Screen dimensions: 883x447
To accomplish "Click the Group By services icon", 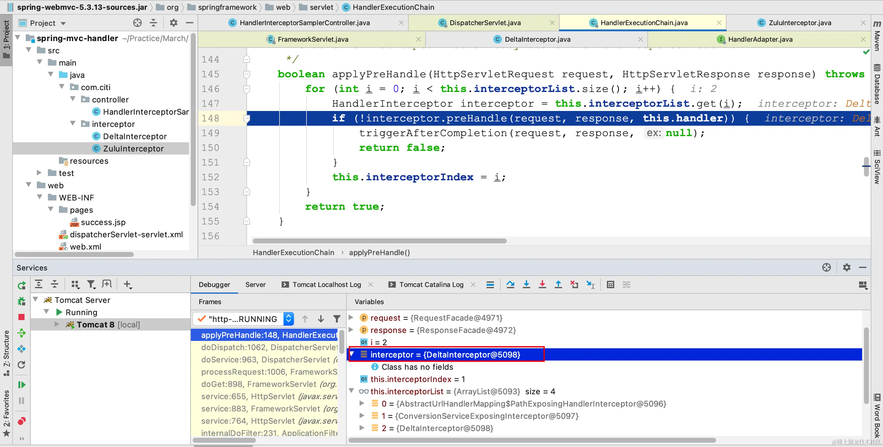I will (75, 284).
